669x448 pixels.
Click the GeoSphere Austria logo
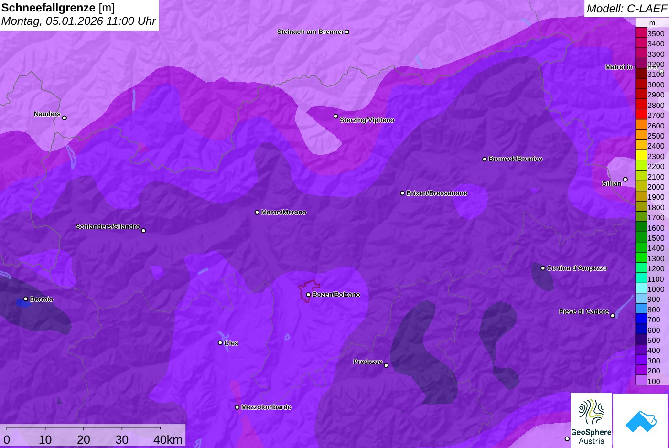[x=591, y=420]
